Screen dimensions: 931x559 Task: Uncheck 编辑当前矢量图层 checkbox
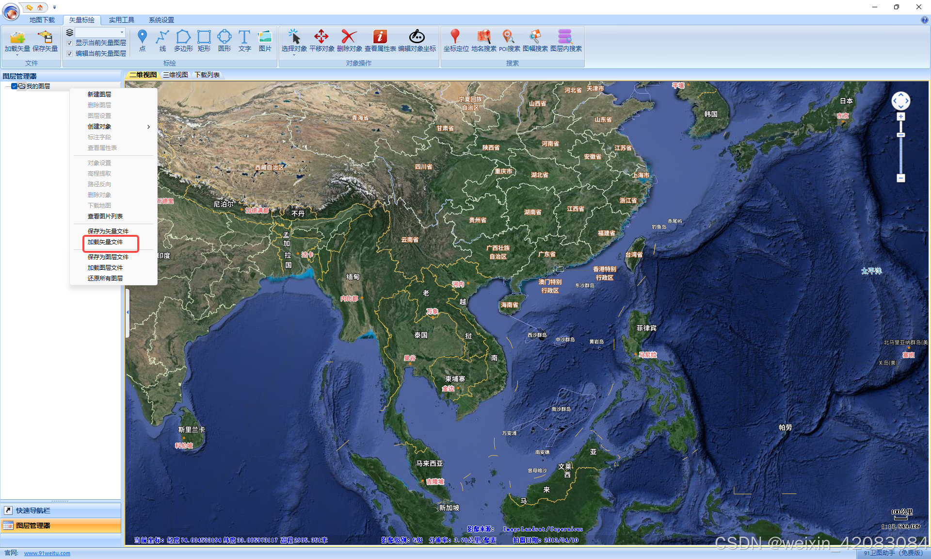(70, 53)
